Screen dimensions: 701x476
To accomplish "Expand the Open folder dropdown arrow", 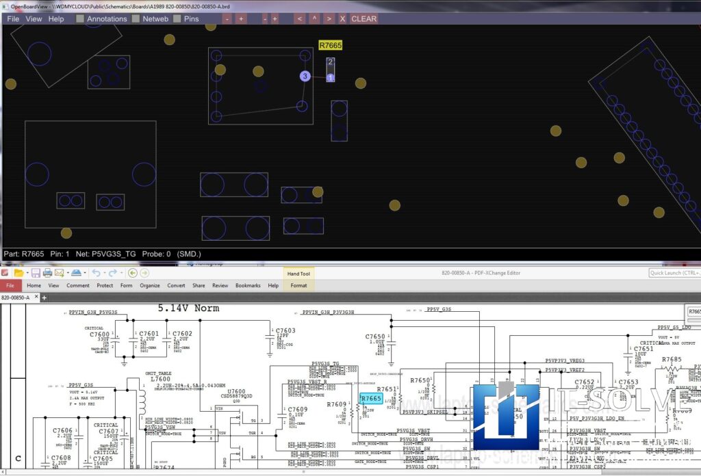I will tap(27, 273).
